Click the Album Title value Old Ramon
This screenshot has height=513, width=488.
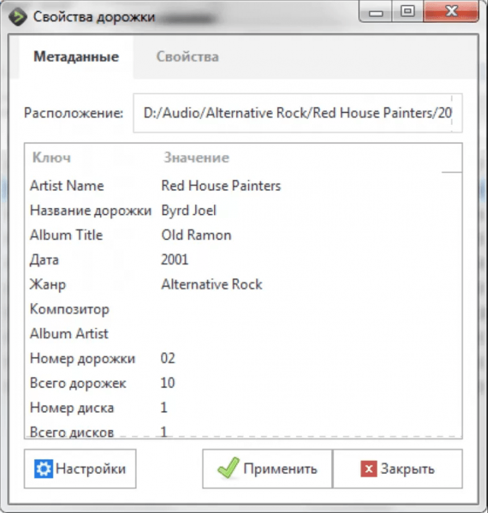(x=196, y=235)
